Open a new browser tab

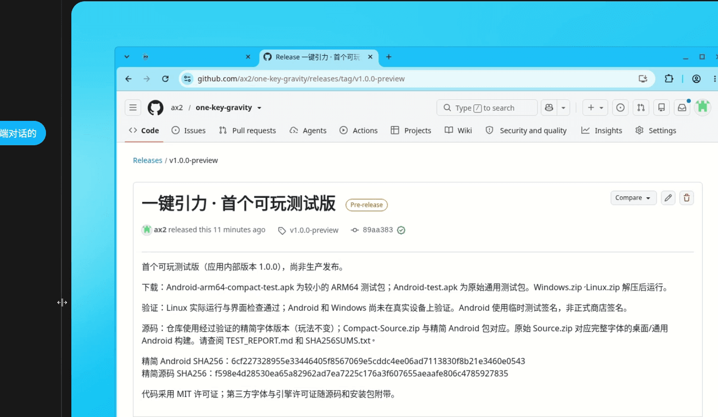(389, 57)
